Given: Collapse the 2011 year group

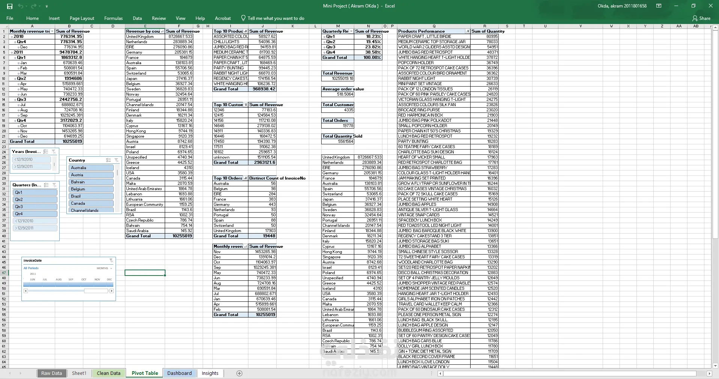Looking at the screenshot, I should [12, 52].
